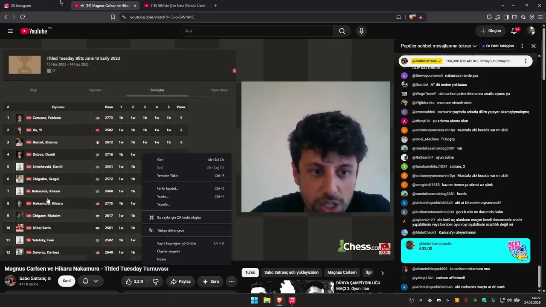Select 'Yazdır...' in the context menu

(x=186, y=197)
